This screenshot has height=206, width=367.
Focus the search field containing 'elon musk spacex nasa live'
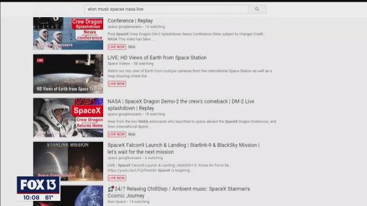[x=166, y=9]
